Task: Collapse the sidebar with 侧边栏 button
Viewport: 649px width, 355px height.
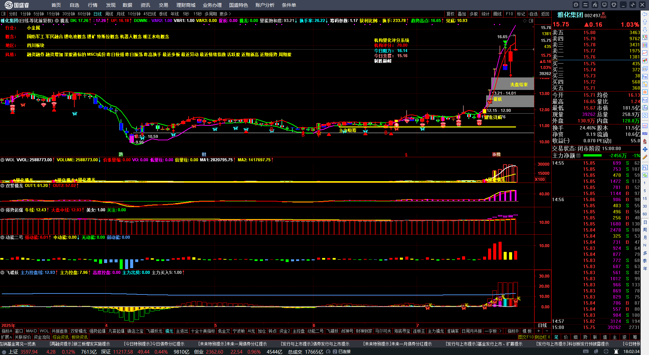Action: (543, 337)
